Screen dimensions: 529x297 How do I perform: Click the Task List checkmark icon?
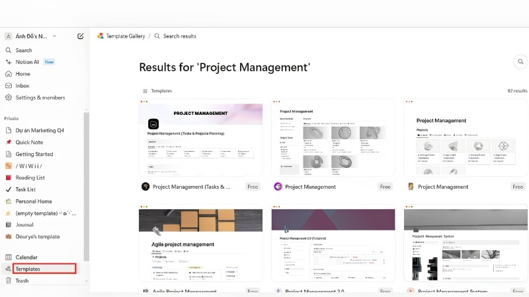pyautogui.click(x=9, y=189)
